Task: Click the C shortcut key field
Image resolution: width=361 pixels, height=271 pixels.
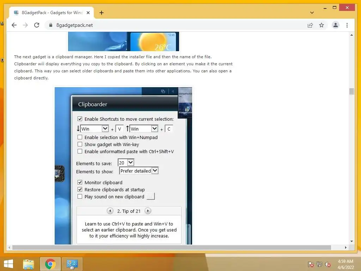Action: point(169,129)
